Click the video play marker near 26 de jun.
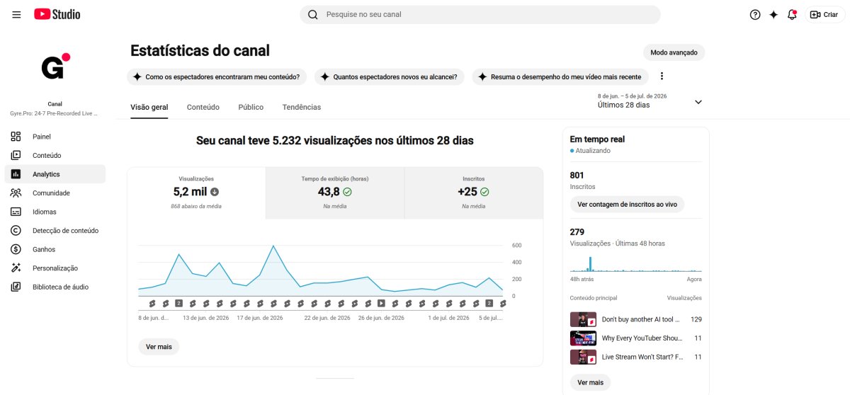The image size is (850, 395). [381, 303]
